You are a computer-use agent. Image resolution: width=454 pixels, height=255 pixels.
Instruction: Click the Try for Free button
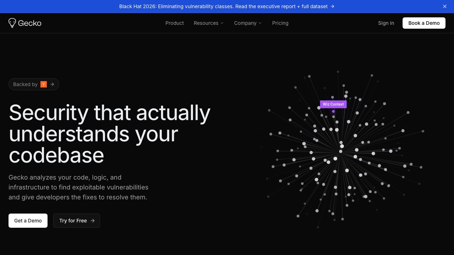[77, 221]
